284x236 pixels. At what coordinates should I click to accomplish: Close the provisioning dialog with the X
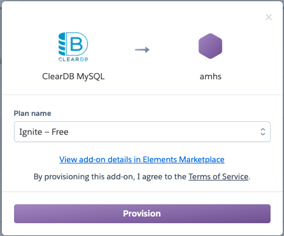pyautogui.click(x=269, y=17)
